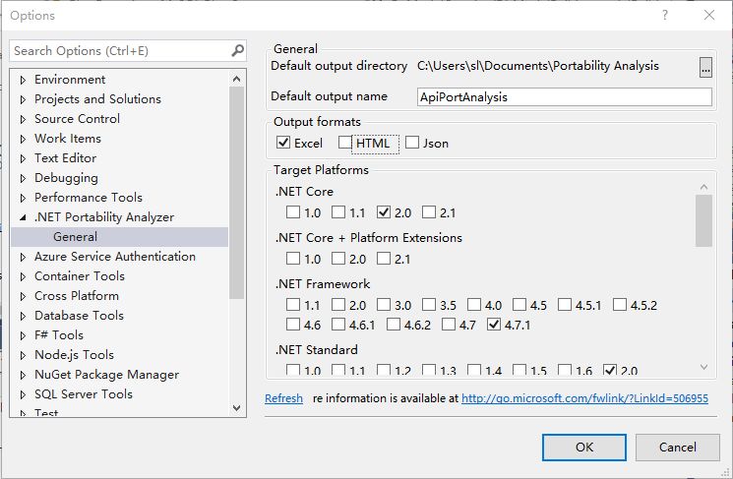Image resolution: width=733 pixels, height=479 pixels.
Task: Collapse the .NET Portability Analyzer node
Action: click(x=23, y=217)
